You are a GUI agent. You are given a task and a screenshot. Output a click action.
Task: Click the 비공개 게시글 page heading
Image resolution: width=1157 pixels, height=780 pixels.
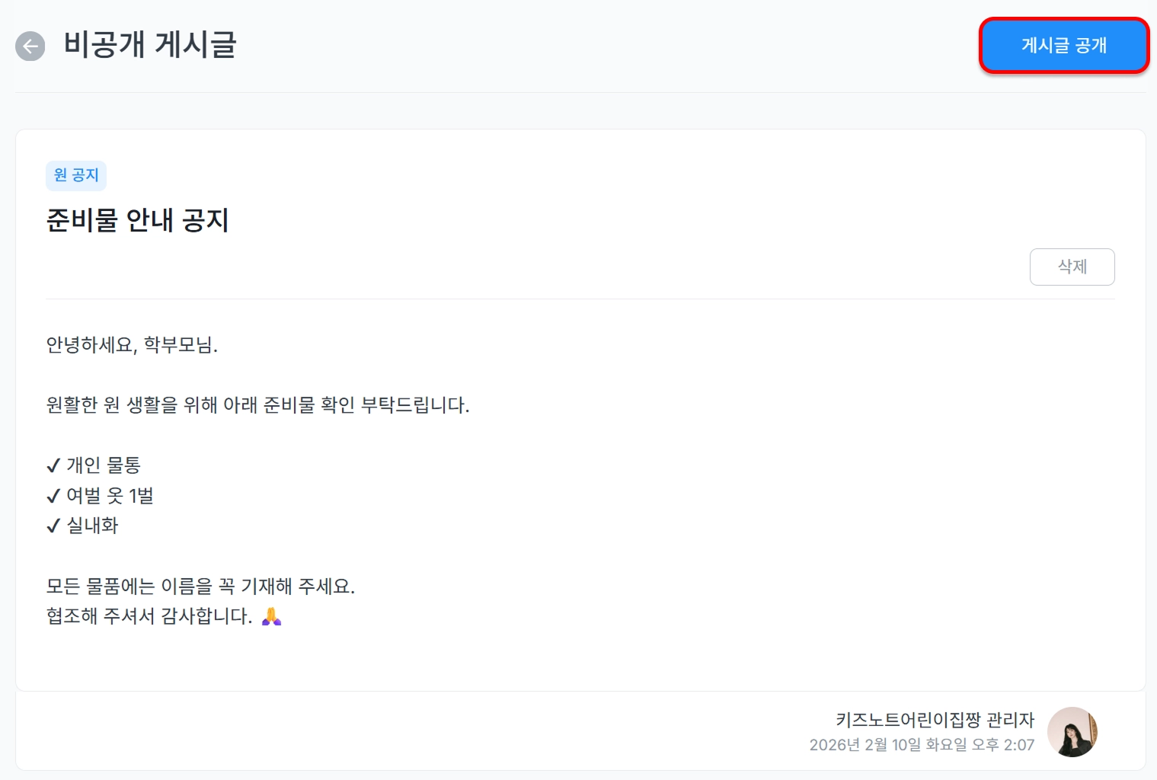[150, 45]
